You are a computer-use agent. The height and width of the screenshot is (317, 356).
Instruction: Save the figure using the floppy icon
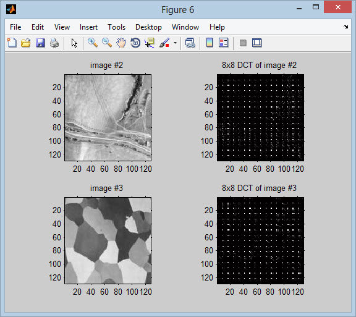(x=40, y=43)
